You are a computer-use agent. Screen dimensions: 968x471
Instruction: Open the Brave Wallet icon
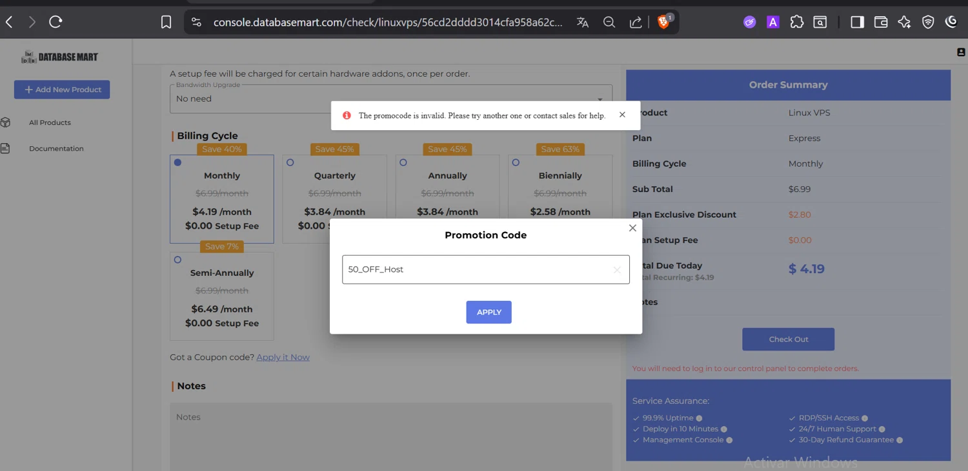(x=881, y=22)
